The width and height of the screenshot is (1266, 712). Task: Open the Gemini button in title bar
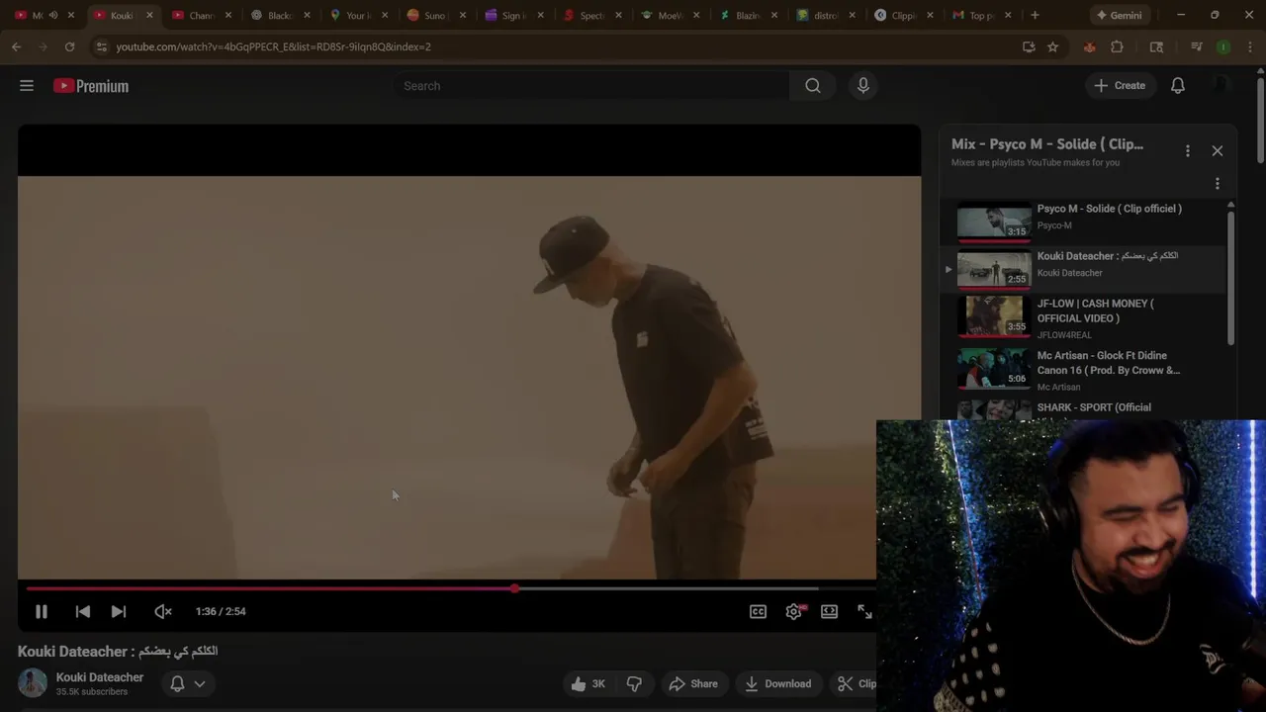click(1119, 15)
